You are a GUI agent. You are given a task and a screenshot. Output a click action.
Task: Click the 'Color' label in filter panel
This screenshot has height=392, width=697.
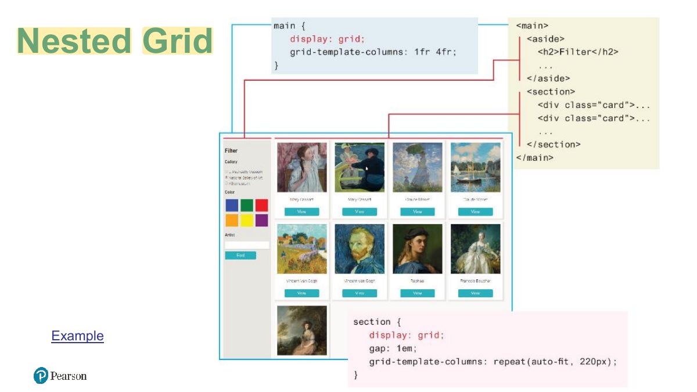pos(229,192)
